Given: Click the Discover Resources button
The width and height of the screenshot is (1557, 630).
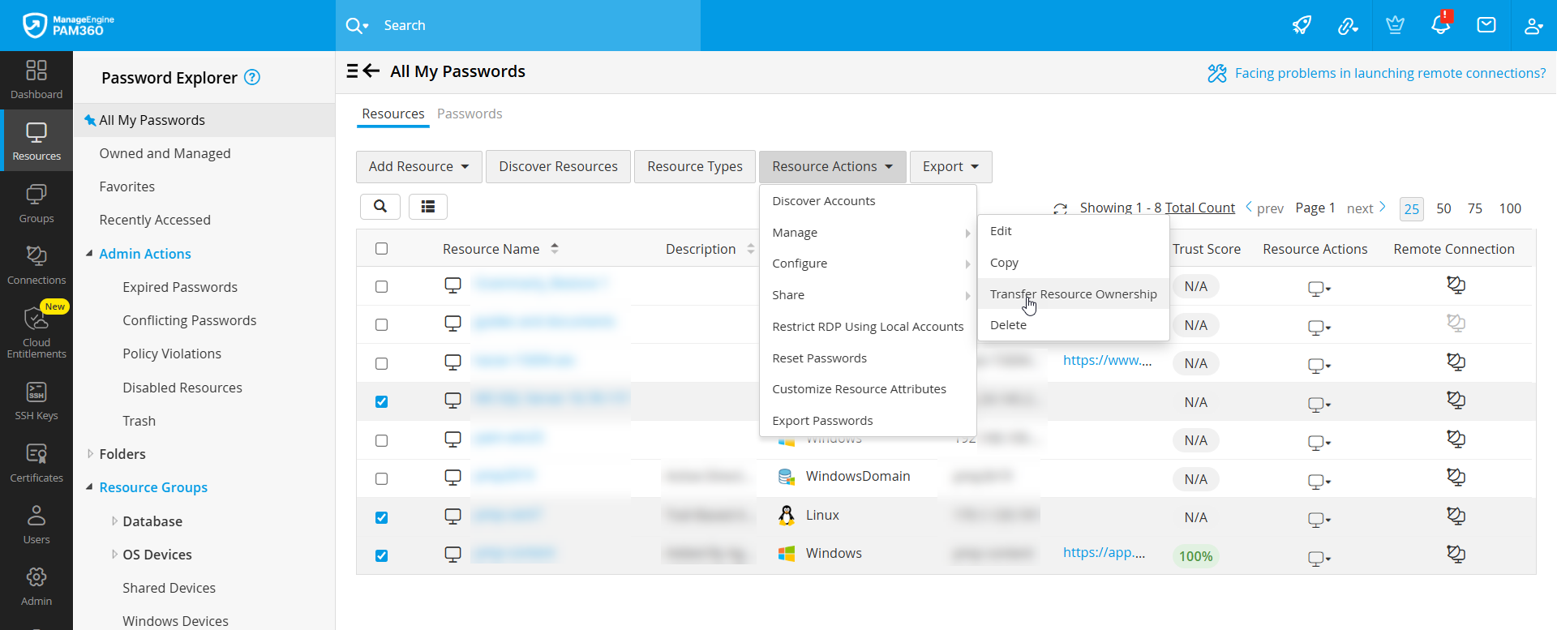Looking at the screenshot, I should click(x=558, y=166).
